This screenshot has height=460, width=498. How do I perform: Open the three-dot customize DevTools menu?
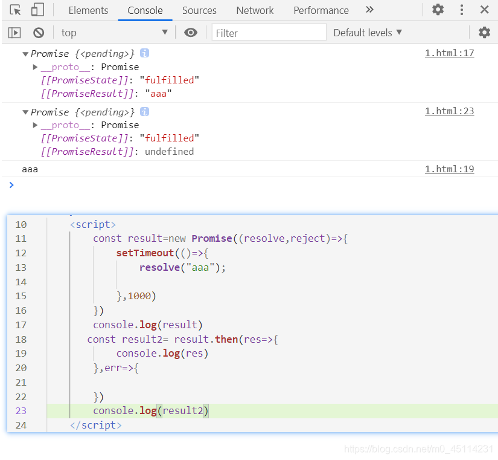[x=461, y=10]
